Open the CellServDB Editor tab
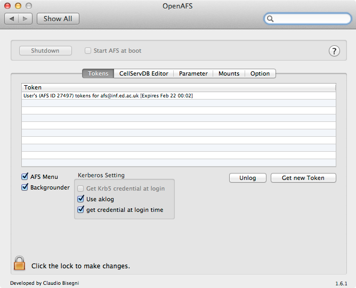 [x=144, y=73]
